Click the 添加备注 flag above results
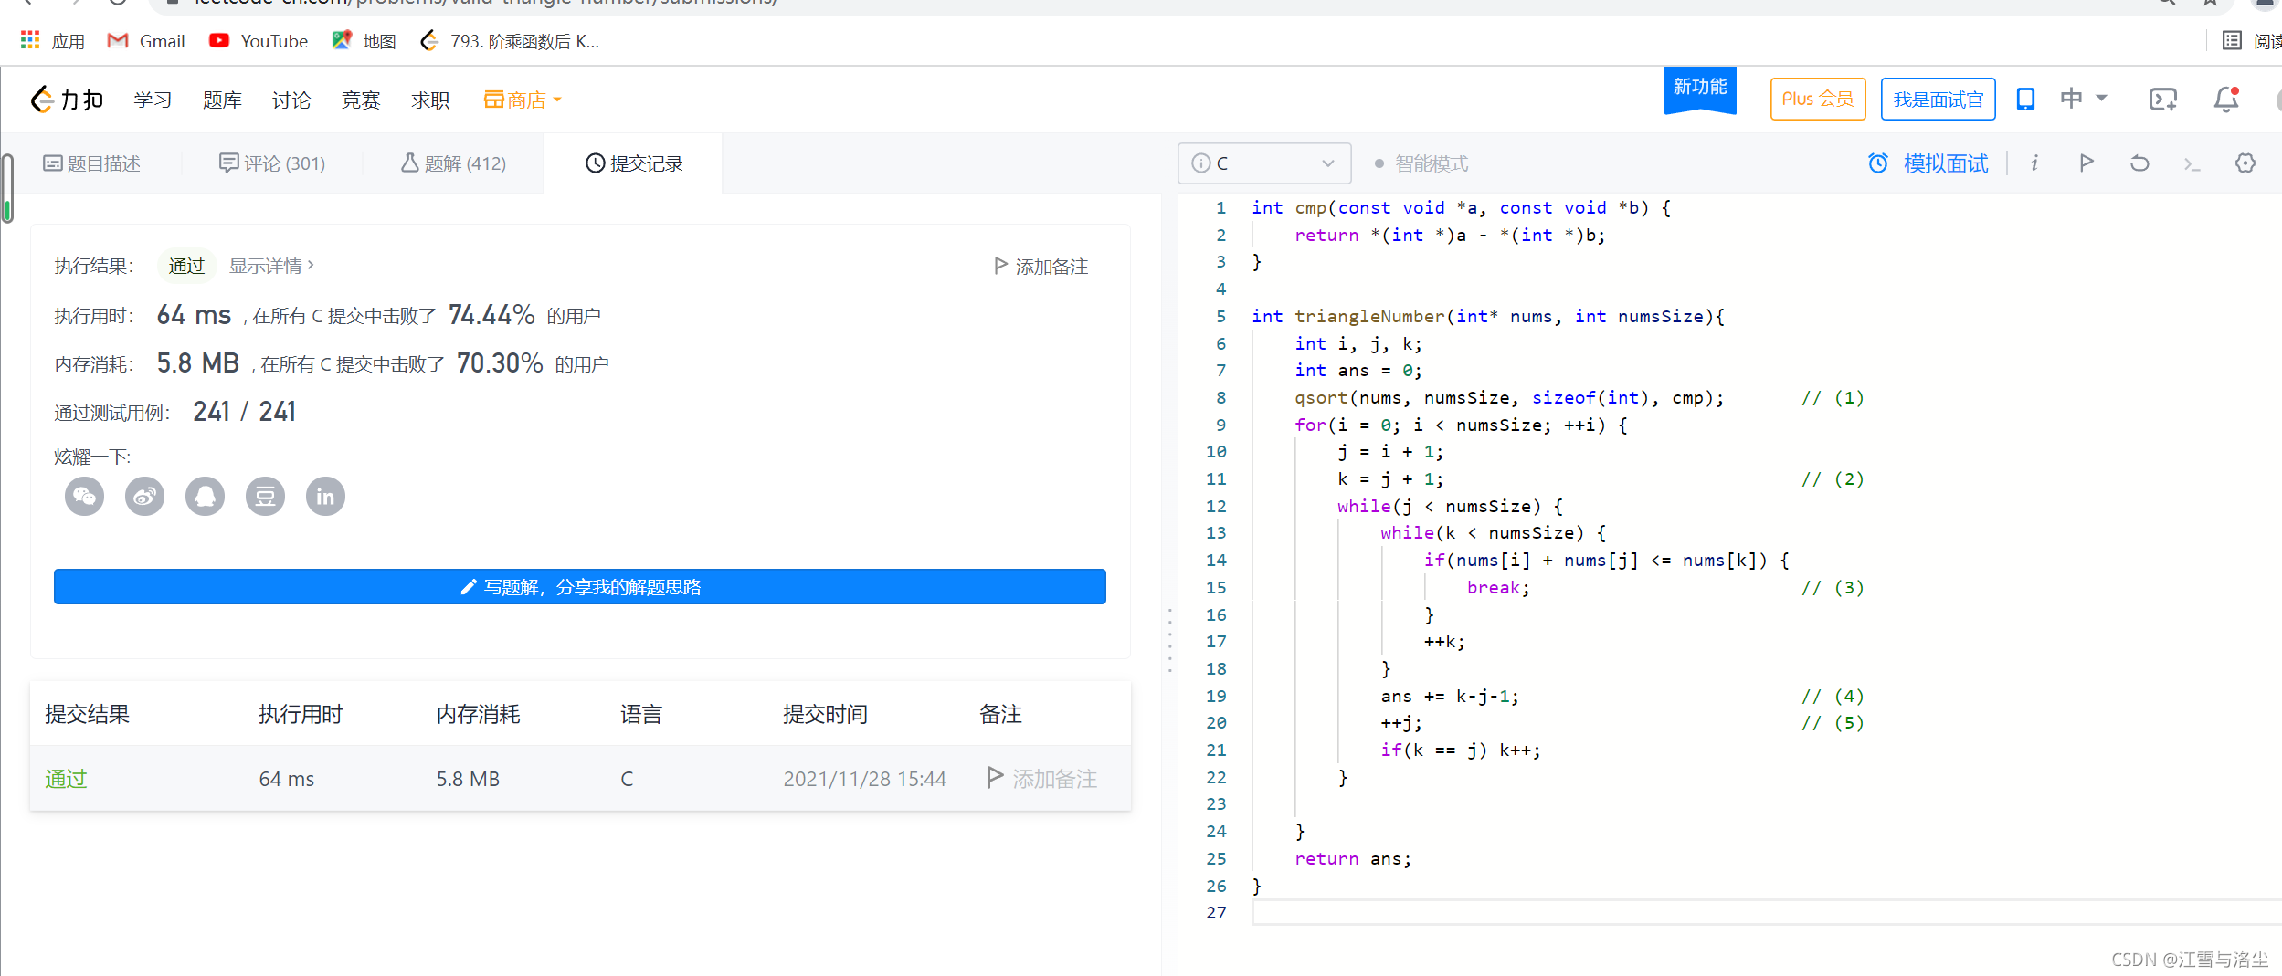 (x=1041, y=266)
